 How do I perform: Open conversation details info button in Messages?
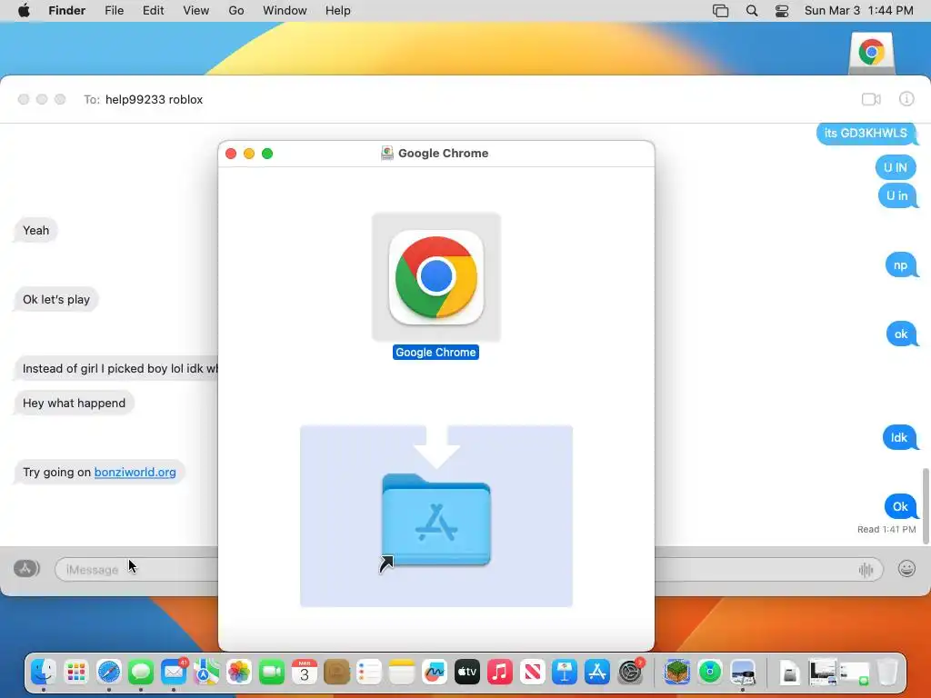pyautogui.click(x=906, y=99)
